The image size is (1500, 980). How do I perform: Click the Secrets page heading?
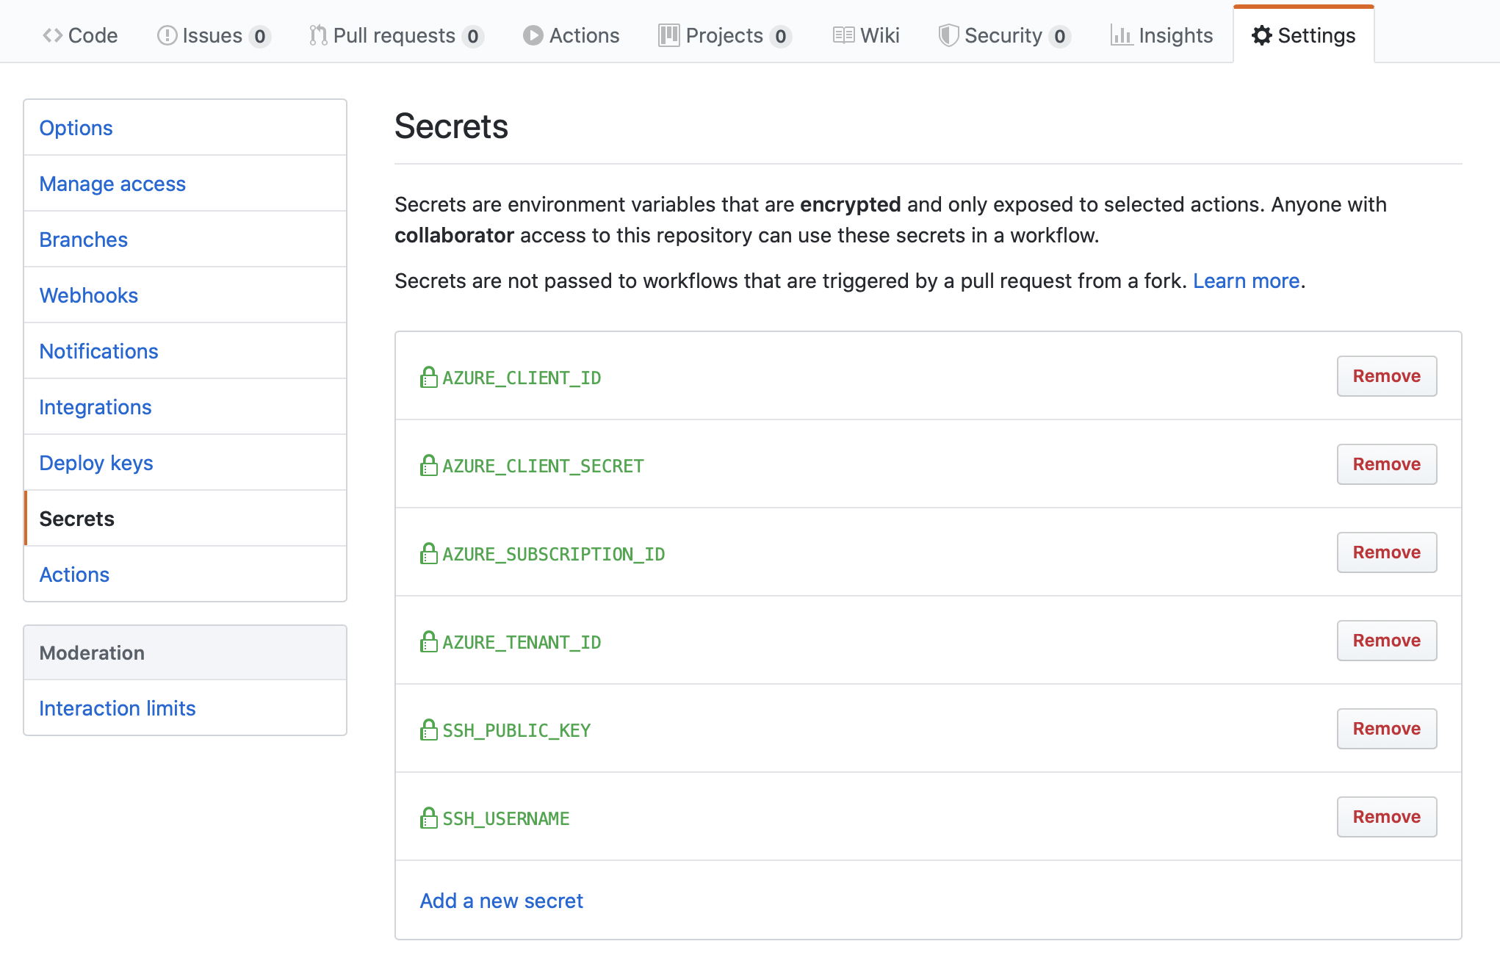[x=451, y=126]
